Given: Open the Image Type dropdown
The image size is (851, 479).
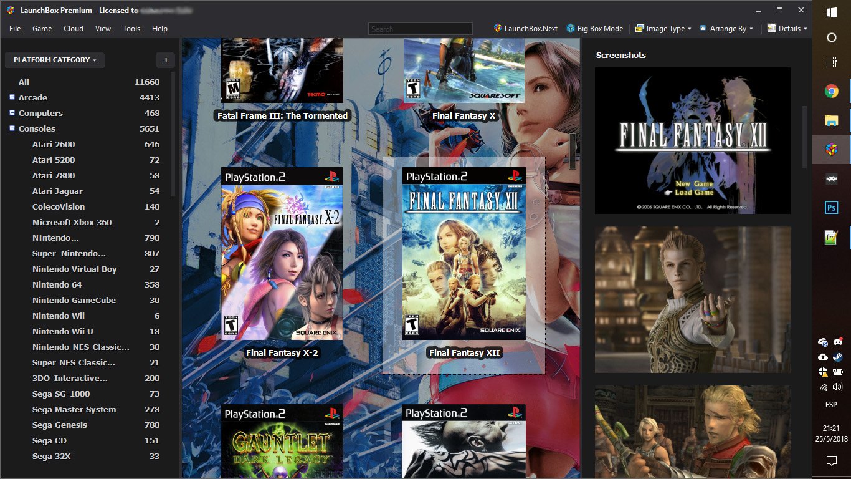Looking at the screenshot, I should point(662,29).
